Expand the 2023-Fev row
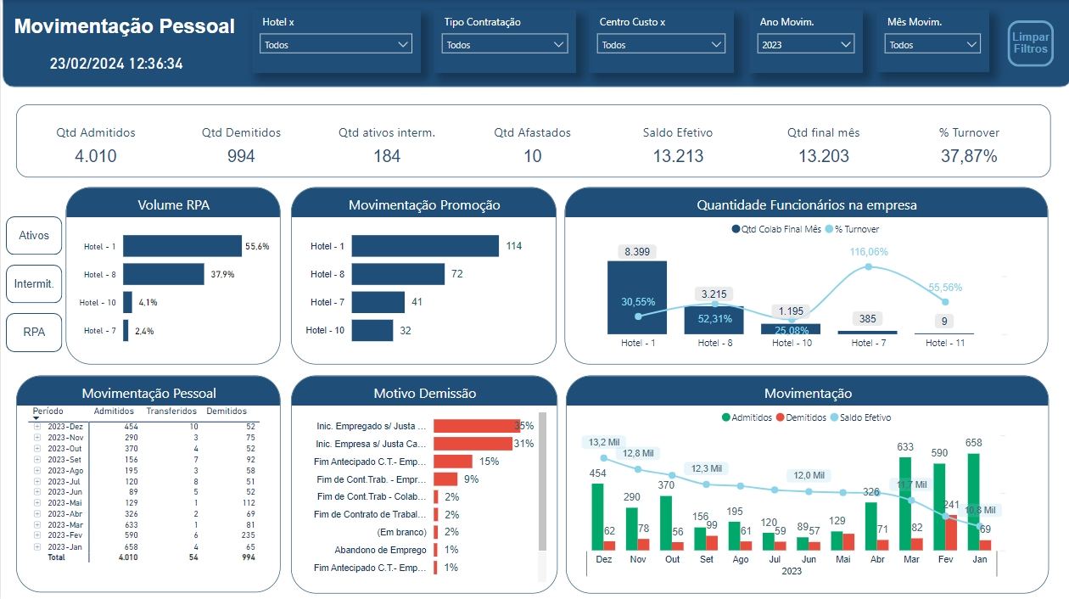This screenshot has height=599, width=1069. click(37, 536)
